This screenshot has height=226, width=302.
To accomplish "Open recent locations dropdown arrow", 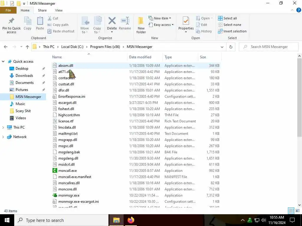I will coord(21,47).
